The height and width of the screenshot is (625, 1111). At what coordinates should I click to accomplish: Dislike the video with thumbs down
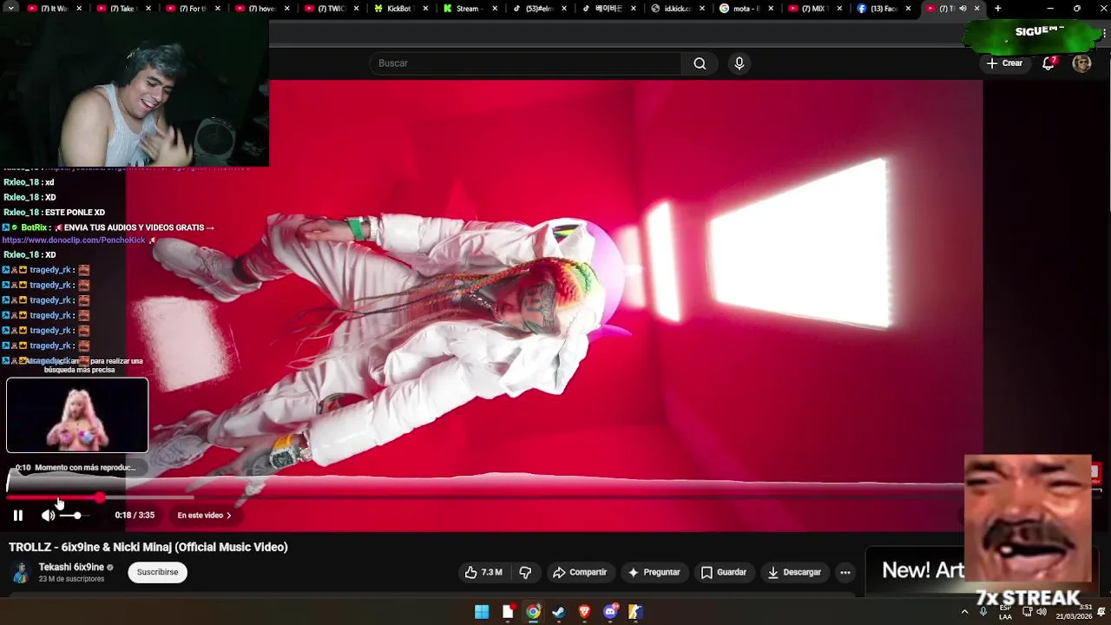(x=525, y=572)
